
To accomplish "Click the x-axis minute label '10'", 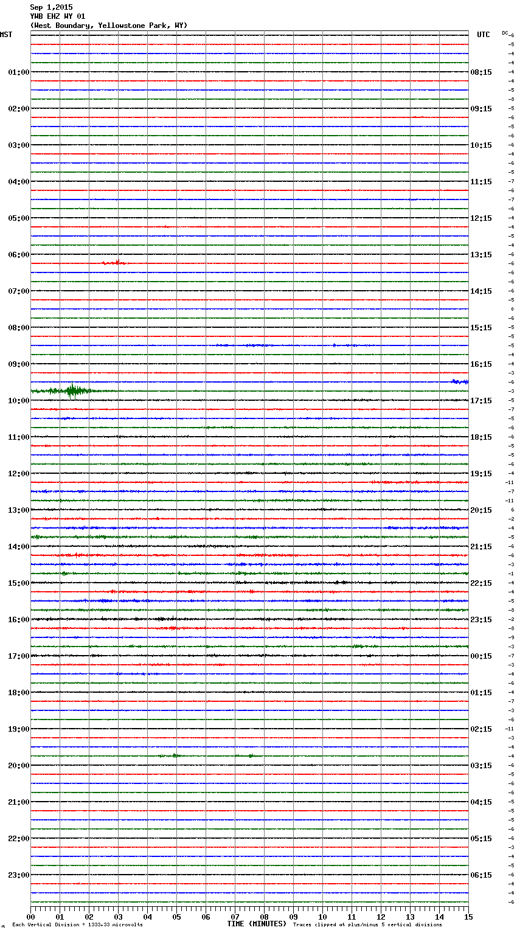I will (x=322, y=917).
